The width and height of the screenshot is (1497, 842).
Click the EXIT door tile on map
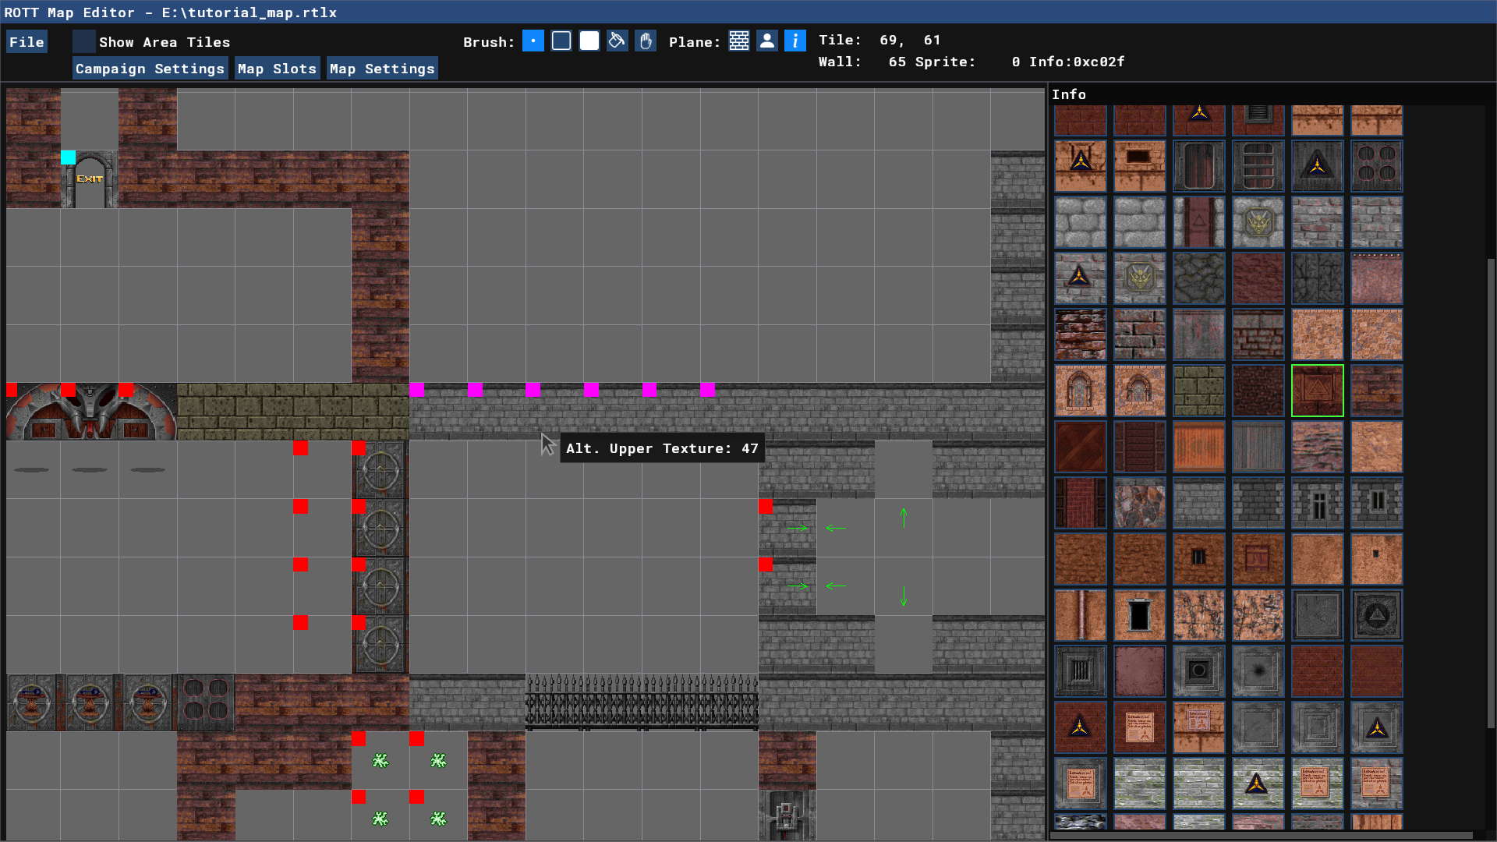pos(90,181)
